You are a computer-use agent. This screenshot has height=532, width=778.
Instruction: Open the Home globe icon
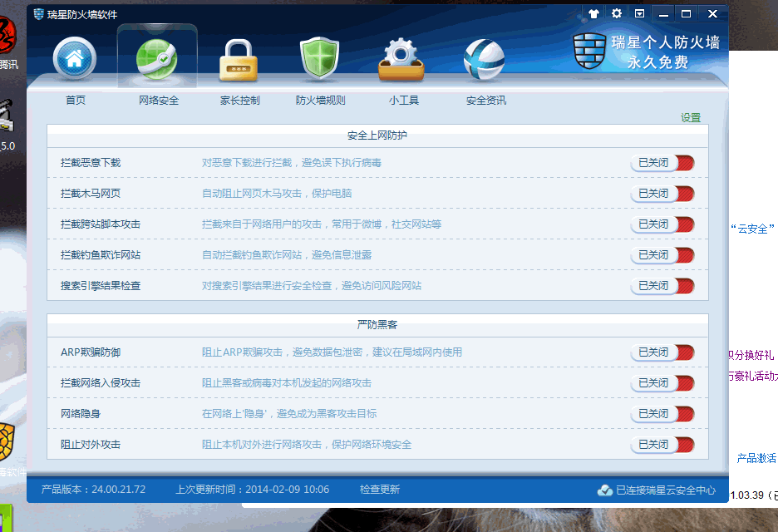(75, 58)
